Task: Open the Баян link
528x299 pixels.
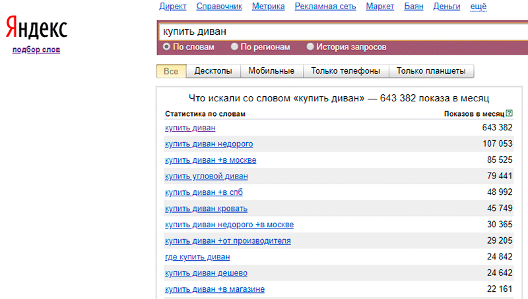Action: click(414, 7)
